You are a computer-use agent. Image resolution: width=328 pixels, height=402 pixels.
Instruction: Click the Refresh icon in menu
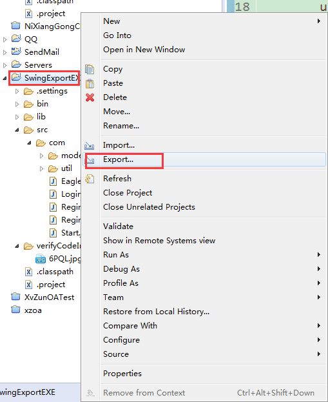[90, 179]
